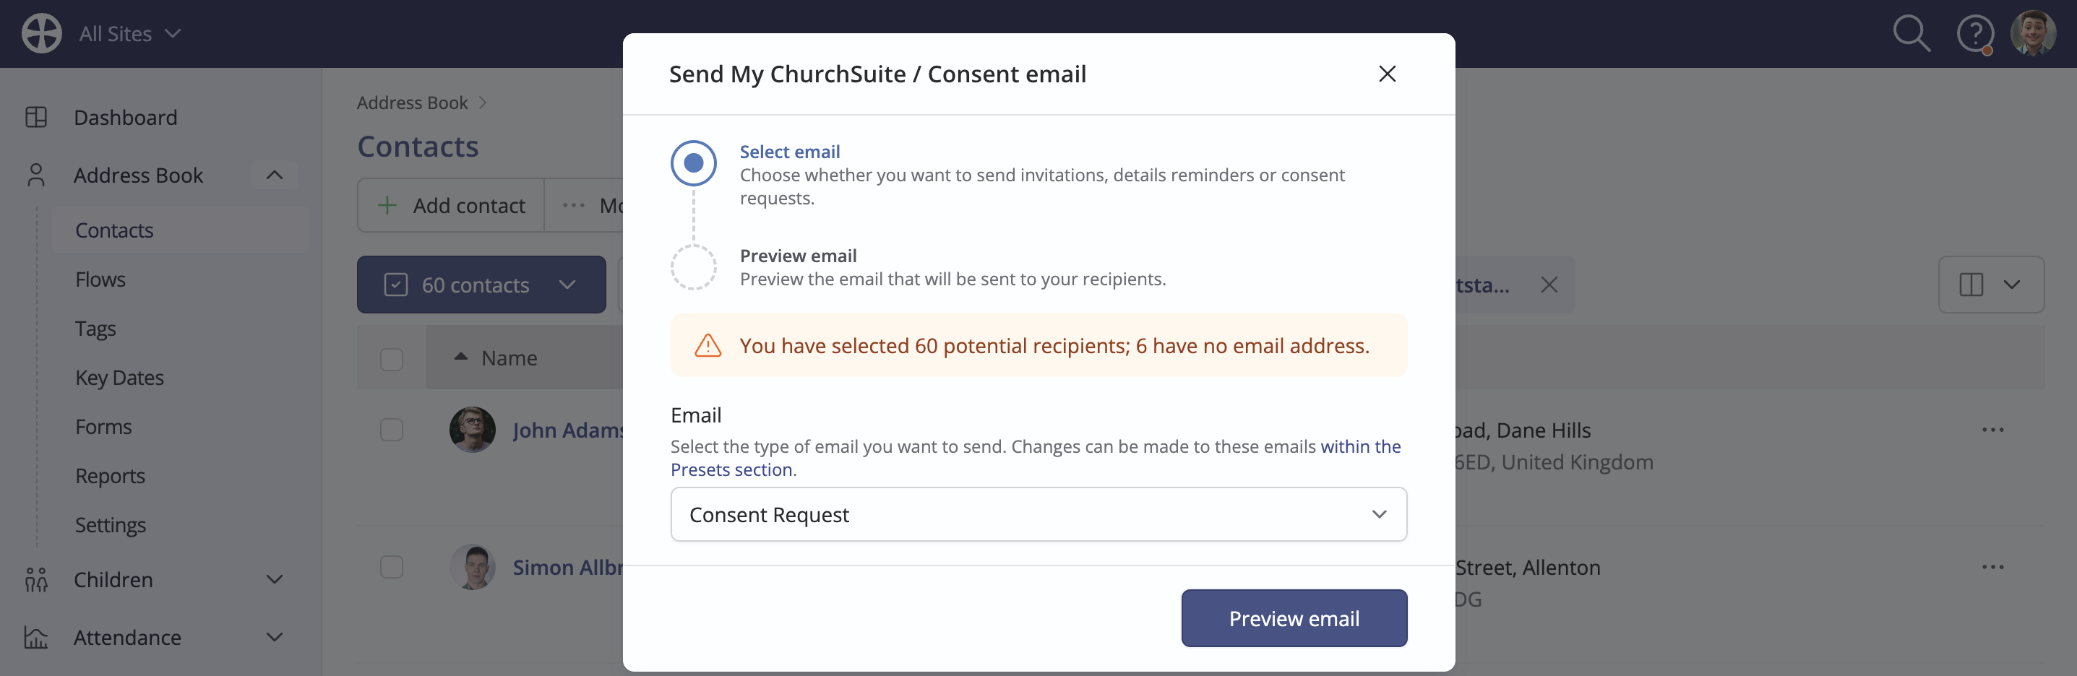Click the Children module icon
The height and width of the screenshot is (676, 2077).
tap(36, 579)
